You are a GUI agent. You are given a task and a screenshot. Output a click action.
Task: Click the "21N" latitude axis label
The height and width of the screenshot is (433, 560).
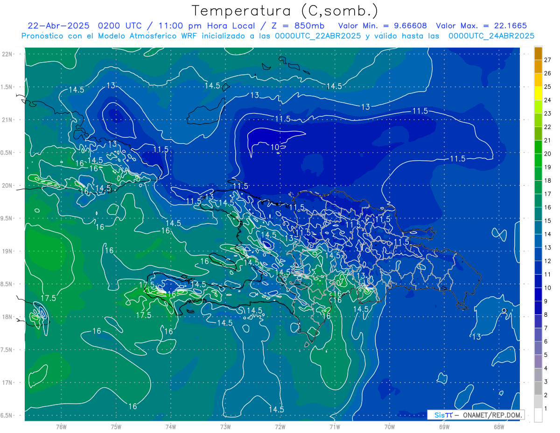coord(7,120)
